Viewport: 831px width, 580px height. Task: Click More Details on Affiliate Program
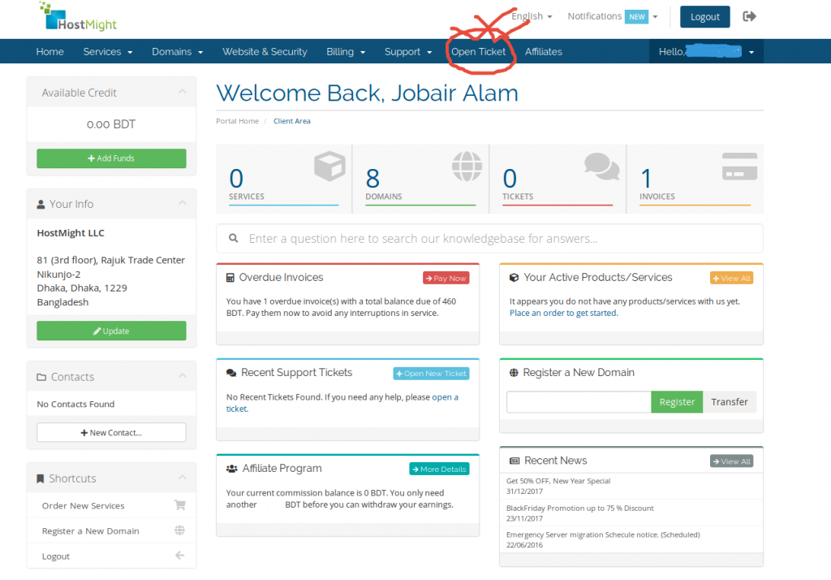click(439, 469)
